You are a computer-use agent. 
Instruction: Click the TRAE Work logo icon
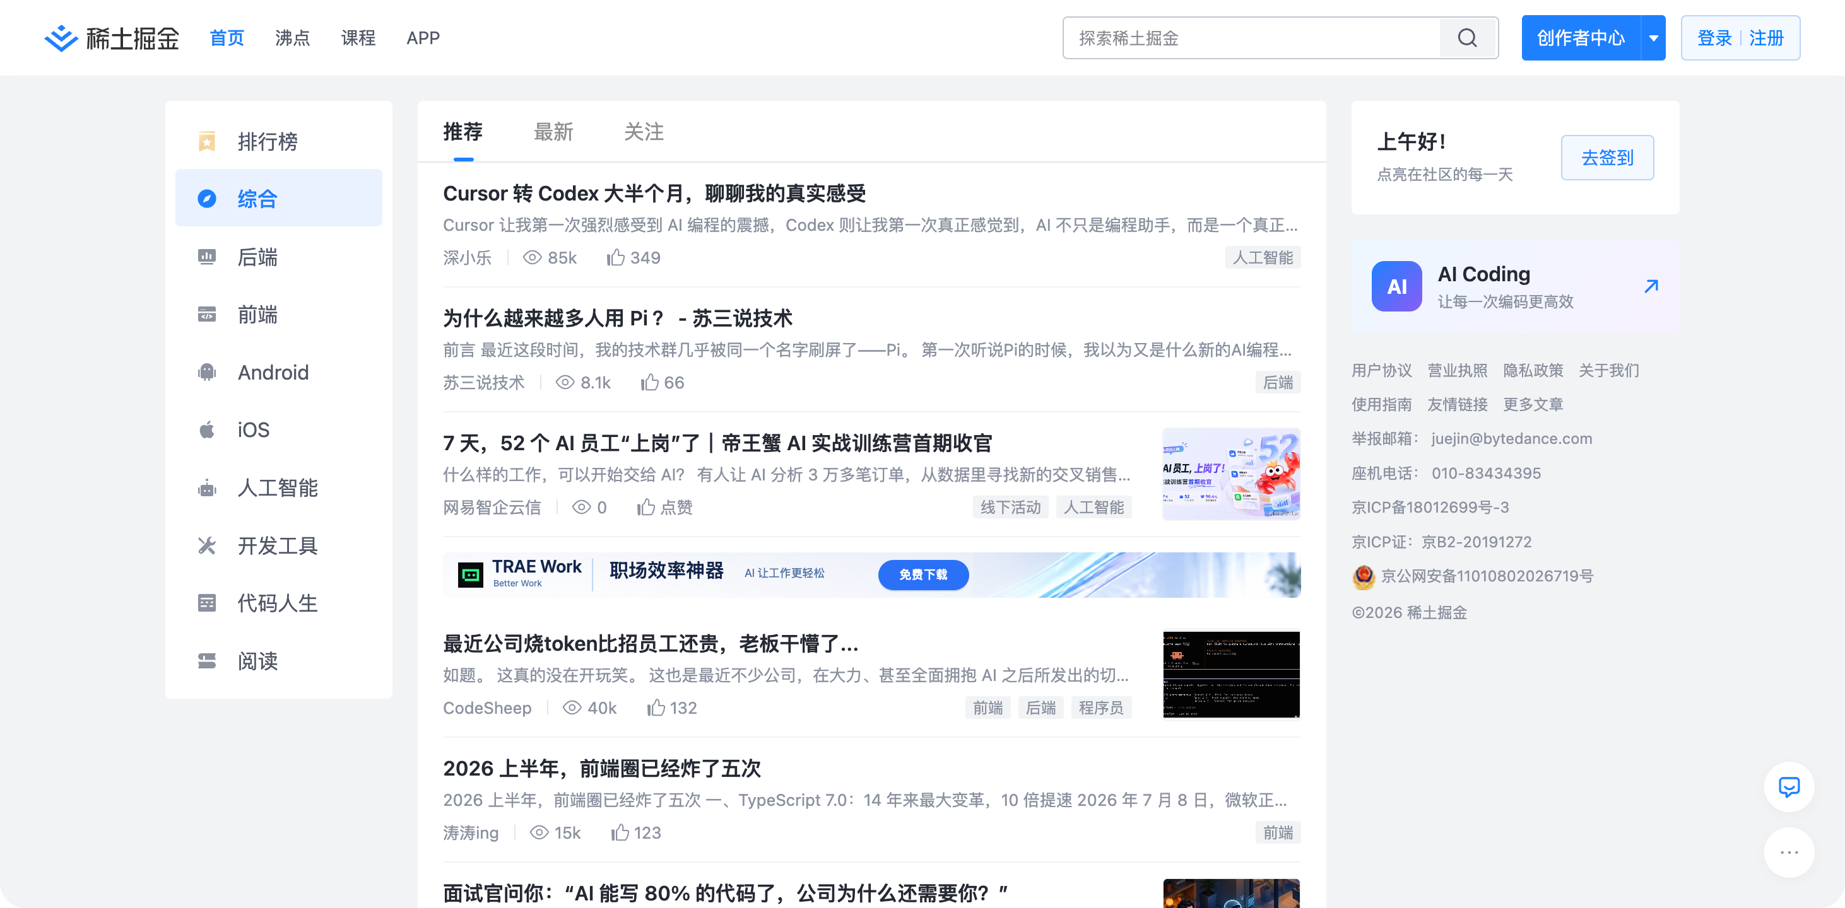tap(470, 574)
